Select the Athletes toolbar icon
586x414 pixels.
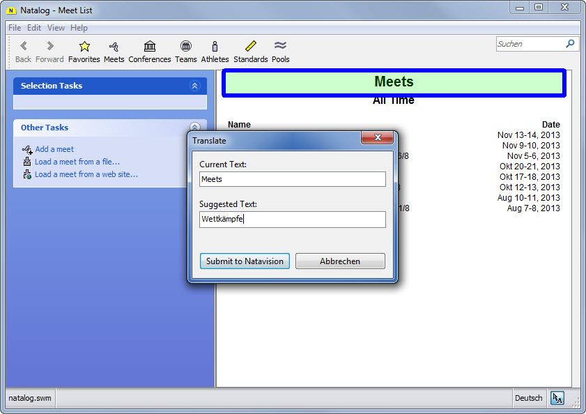(x=215, y=47)
